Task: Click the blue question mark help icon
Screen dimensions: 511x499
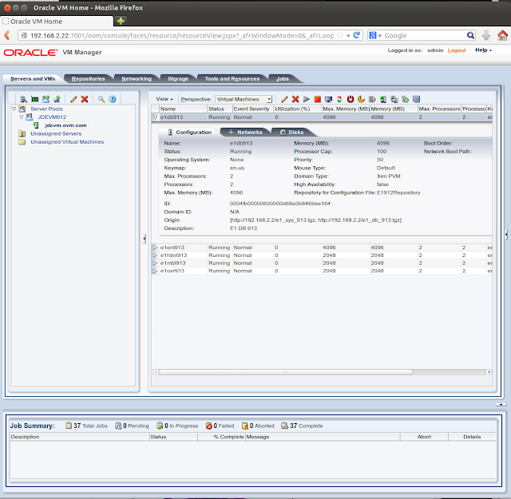Action: 113,99
